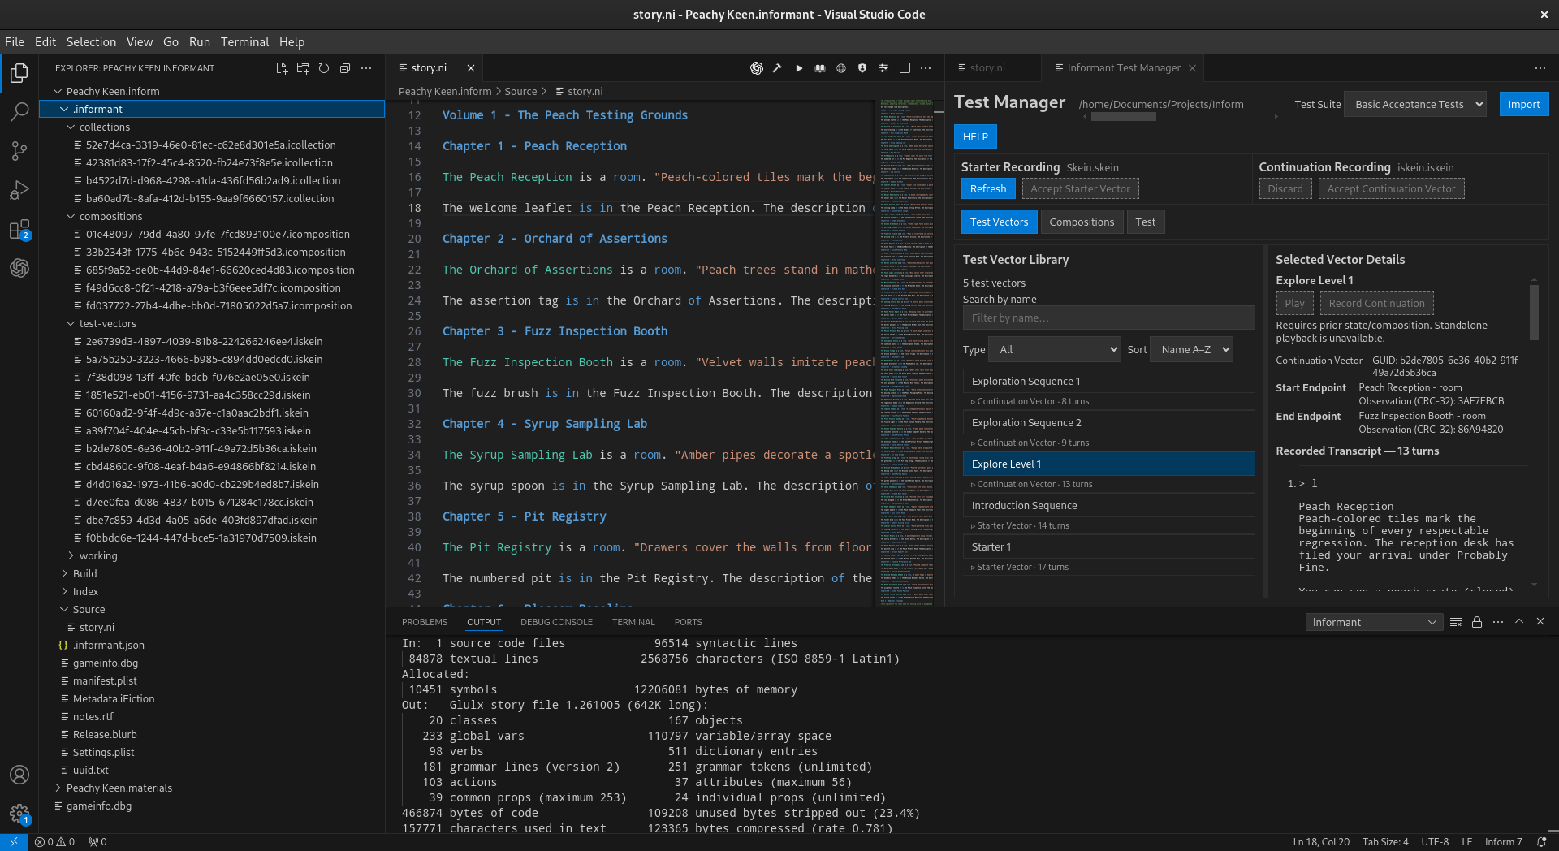Open the Test Suite dropdown

point(1415,104)
